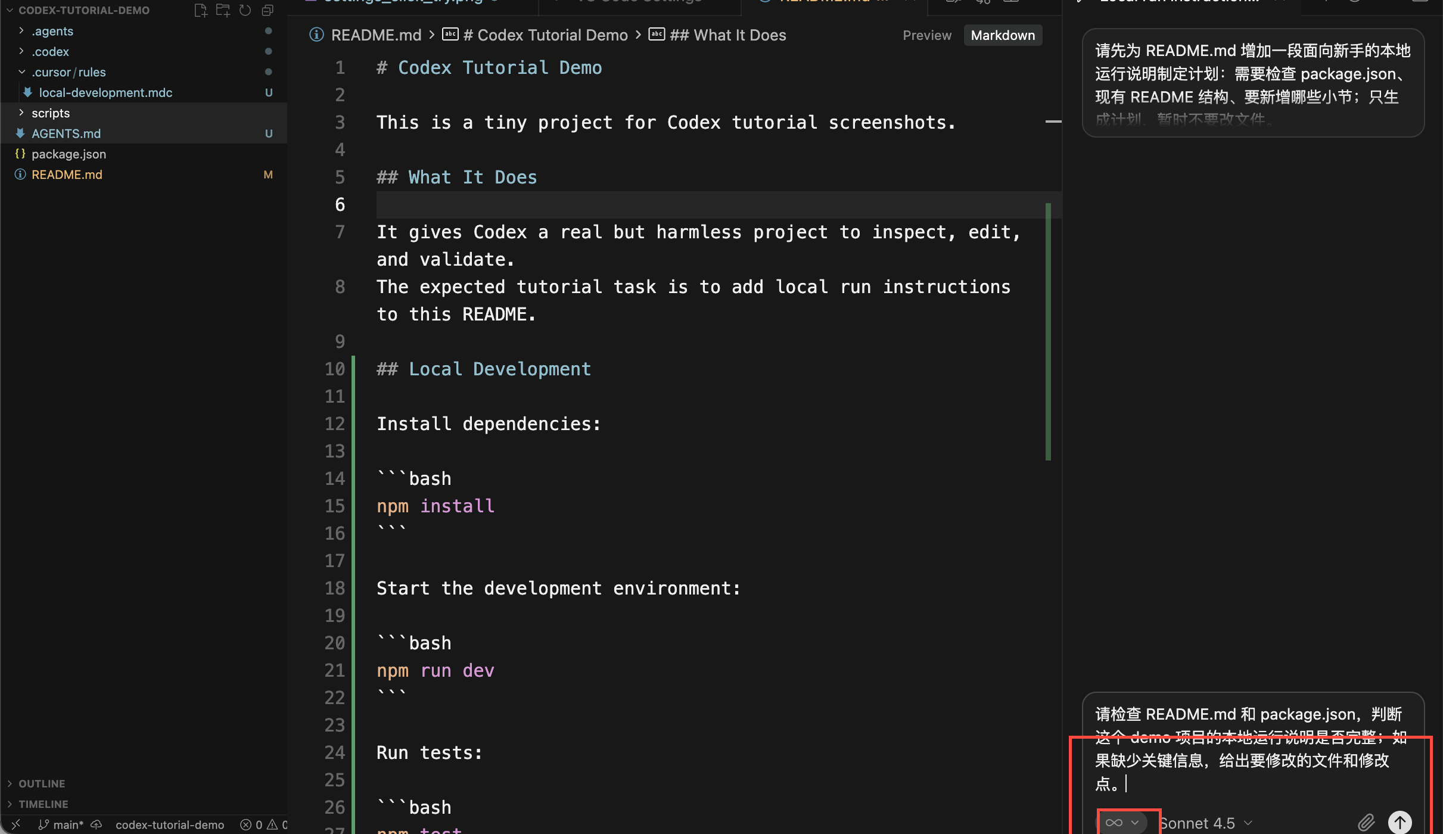
Task: Click '# Codex Tutorial Demo' breadcrumb
Action: 545,35
